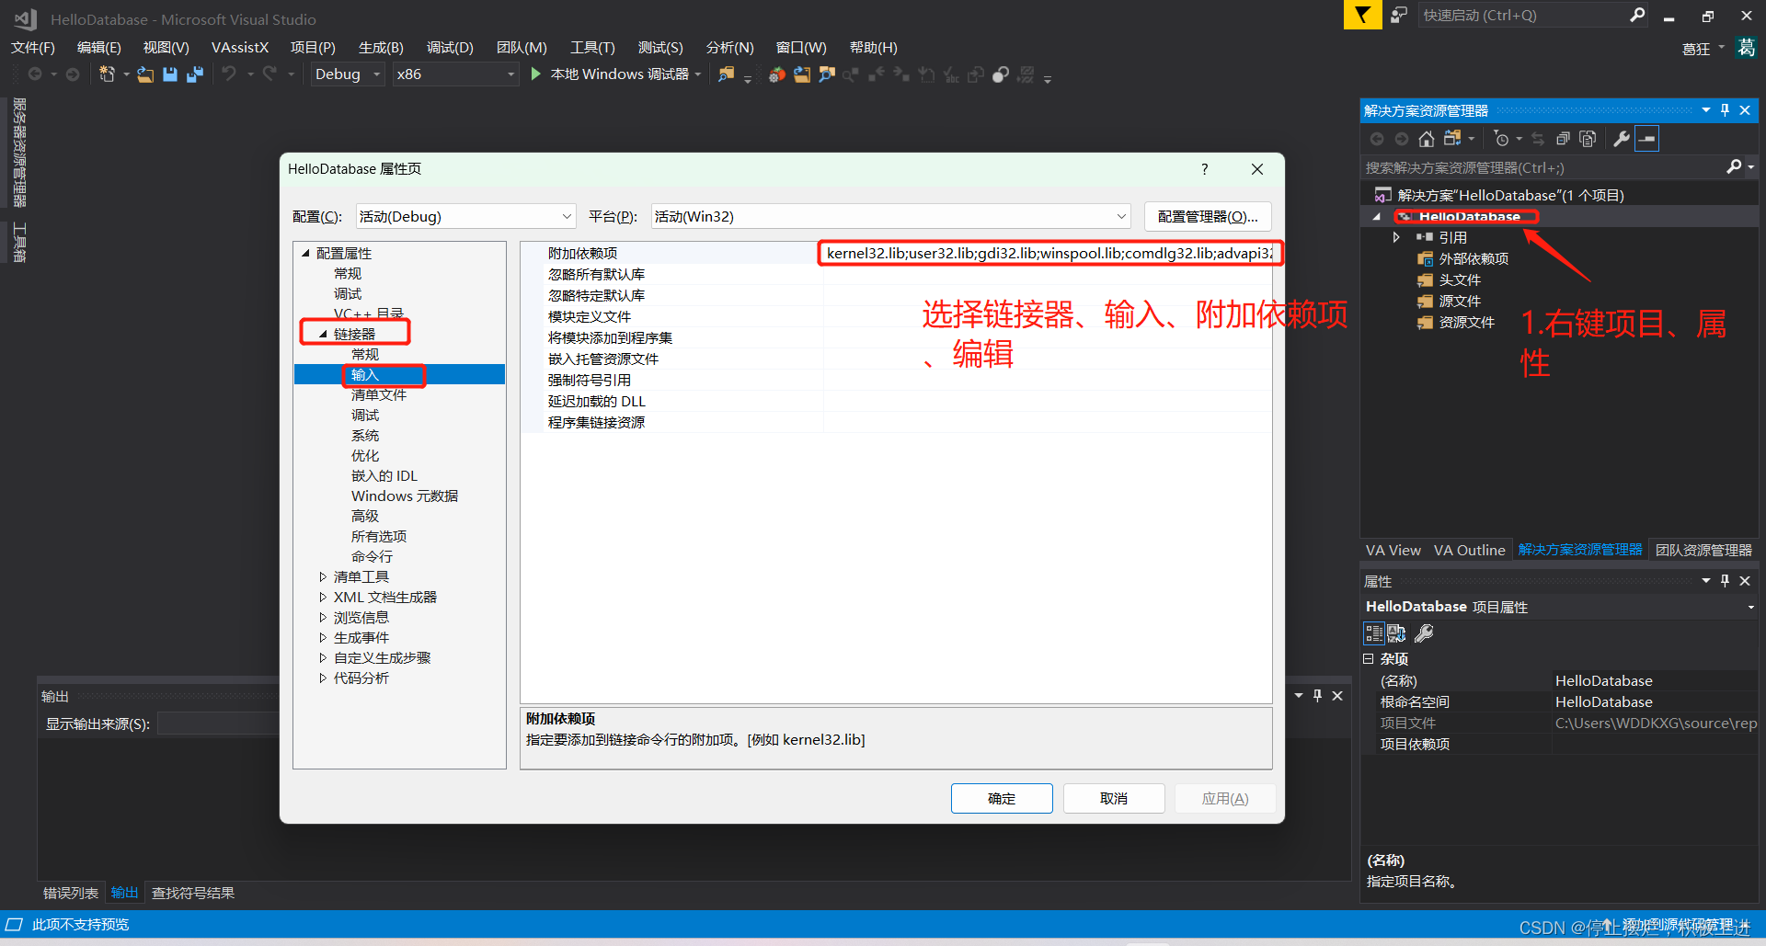This screenshot has width=1766, height=946.
Task: Open the Debug configuration dropdown in toolbar
Action: click(347, 74)
